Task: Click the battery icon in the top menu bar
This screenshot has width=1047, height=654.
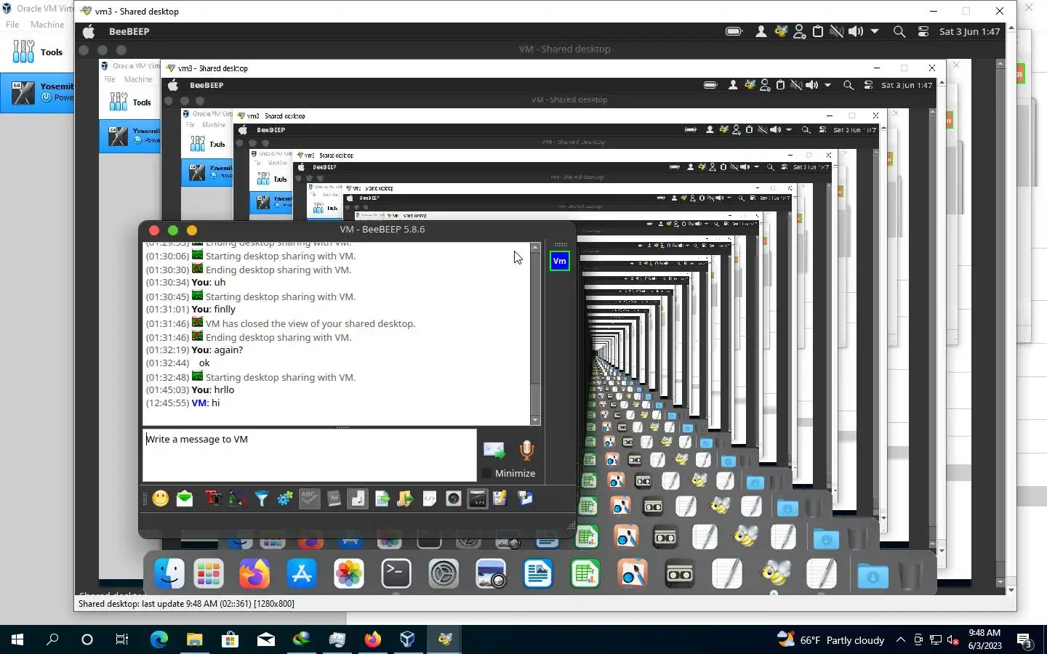Action: (734, 32)
